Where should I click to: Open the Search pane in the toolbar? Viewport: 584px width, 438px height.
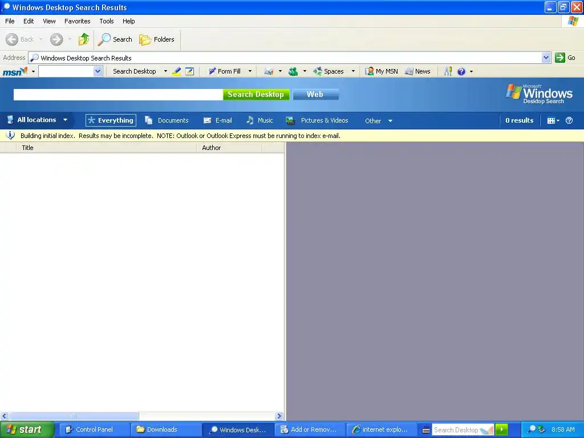115,39
